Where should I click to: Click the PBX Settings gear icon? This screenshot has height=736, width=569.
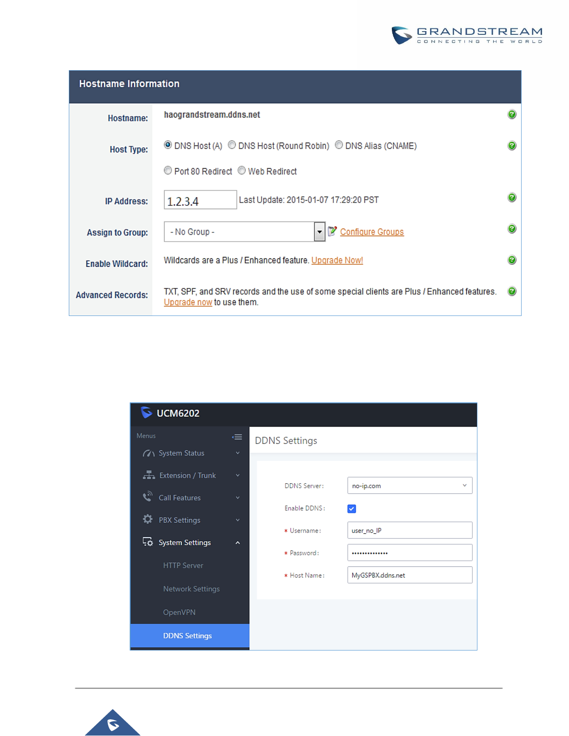tap(148, 519)
